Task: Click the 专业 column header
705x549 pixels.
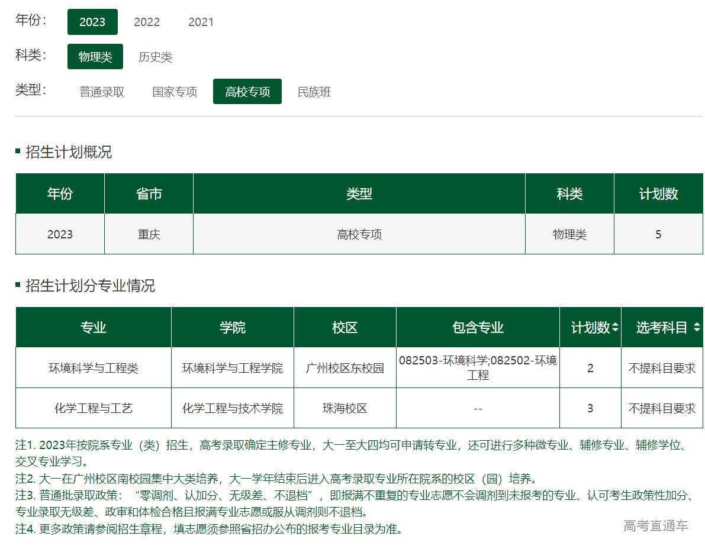Action: pos(94,327)
